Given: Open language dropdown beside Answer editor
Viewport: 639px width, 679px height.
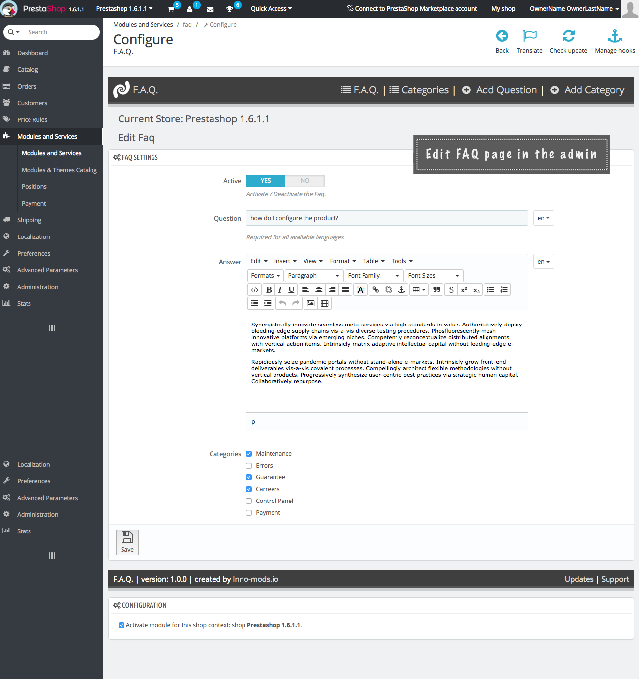Looking at the screenshot, I should click(x=544, y=262).
